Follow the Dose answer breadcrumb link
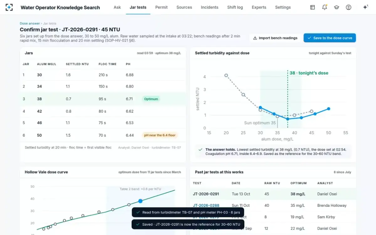The image size is (376, 235). click(30, 23)
